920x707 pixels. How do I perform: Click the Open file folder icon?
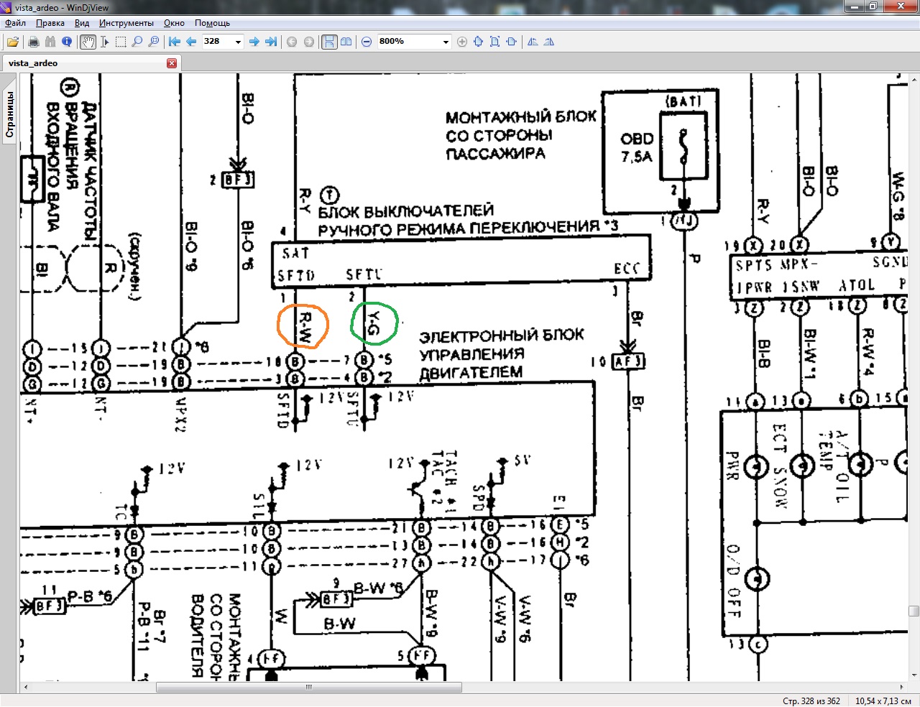(x=13, y=42)
